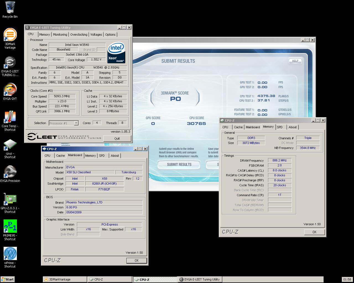
Task: Click DRAM Frequency value 886.2 MHz
Action: pos(280,160)
